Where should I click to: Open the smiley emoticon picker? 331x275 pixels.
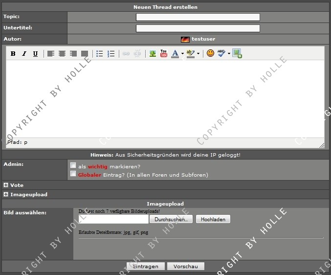[x=210, y=53]
